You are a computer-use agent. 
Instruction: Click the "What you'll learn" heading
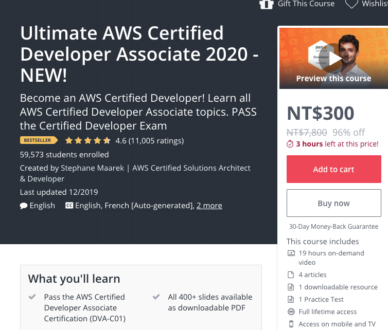[x=74, y=279]
